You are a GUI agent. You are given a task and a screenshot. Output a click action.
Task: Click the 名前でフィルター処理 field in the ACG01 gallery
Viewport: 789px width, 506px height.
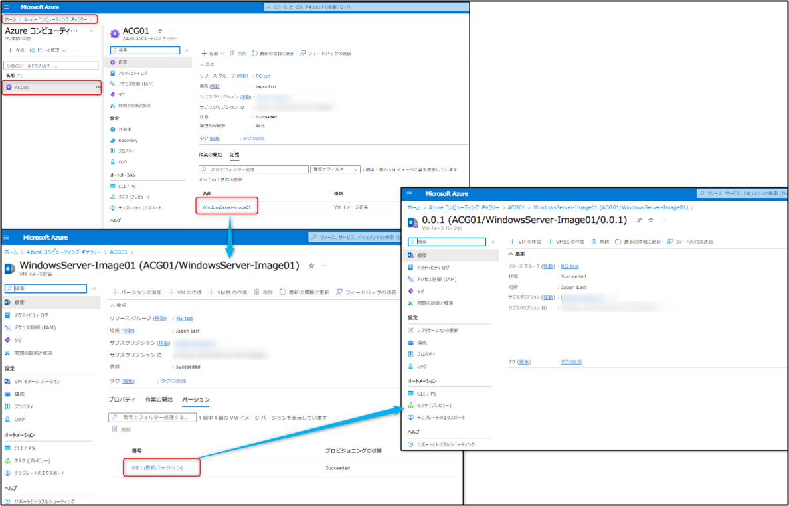pyautogui.click(x=254, y=169)
